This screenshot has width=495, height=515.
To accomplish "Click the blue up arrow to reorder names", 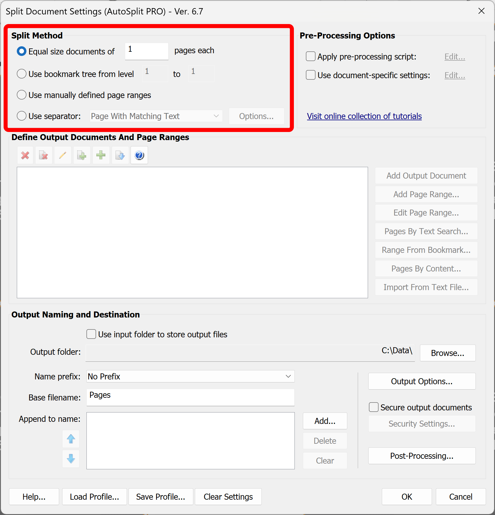I will (x=71, y=439).
